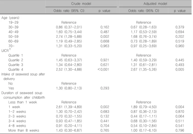Click the 'Less than 1 week' row
The image size is (193, 134).
coord(23,102)
